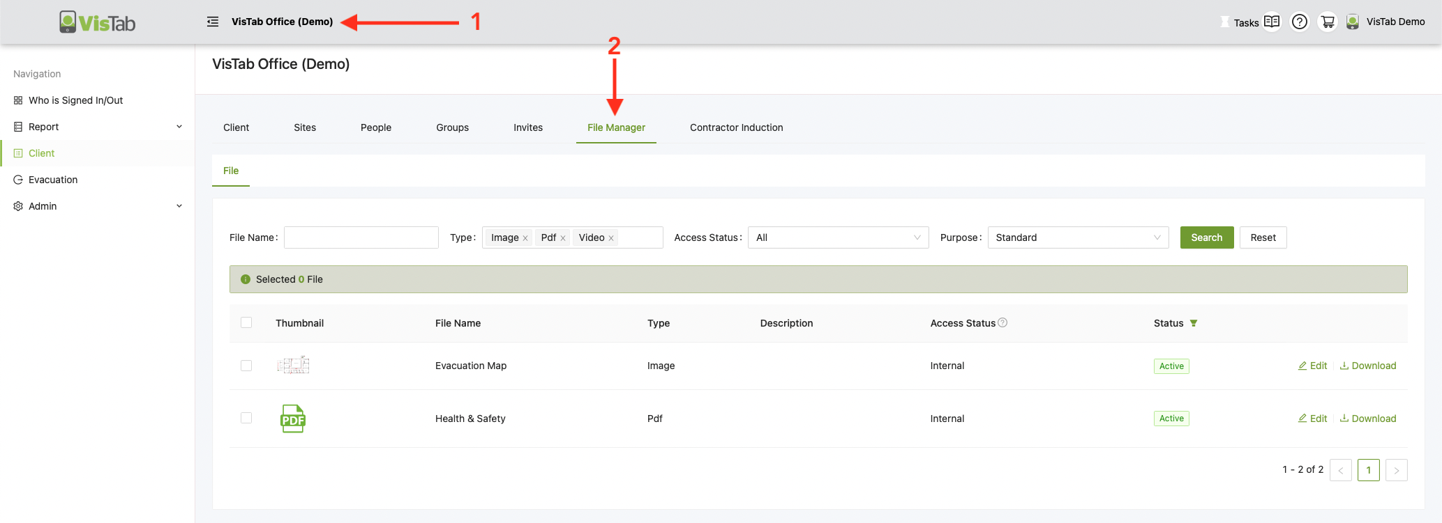The height and width of the screenshot is (523, 1442).
Task: Click the Access Status info icon
Action: point(1002,322)
